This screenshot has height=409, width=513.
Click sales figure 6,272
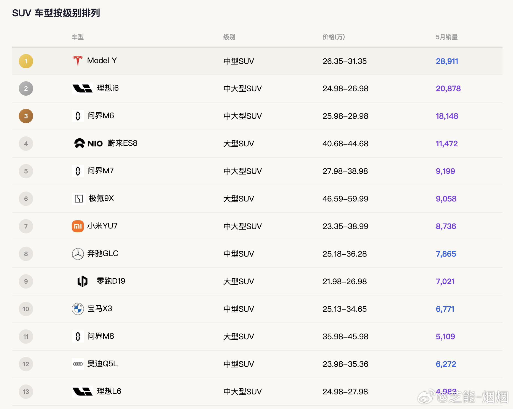(x=446, y=364)
